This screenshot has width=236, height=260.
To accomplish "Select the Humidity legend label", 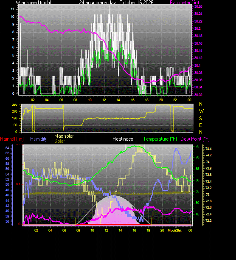I will (39, 139).
